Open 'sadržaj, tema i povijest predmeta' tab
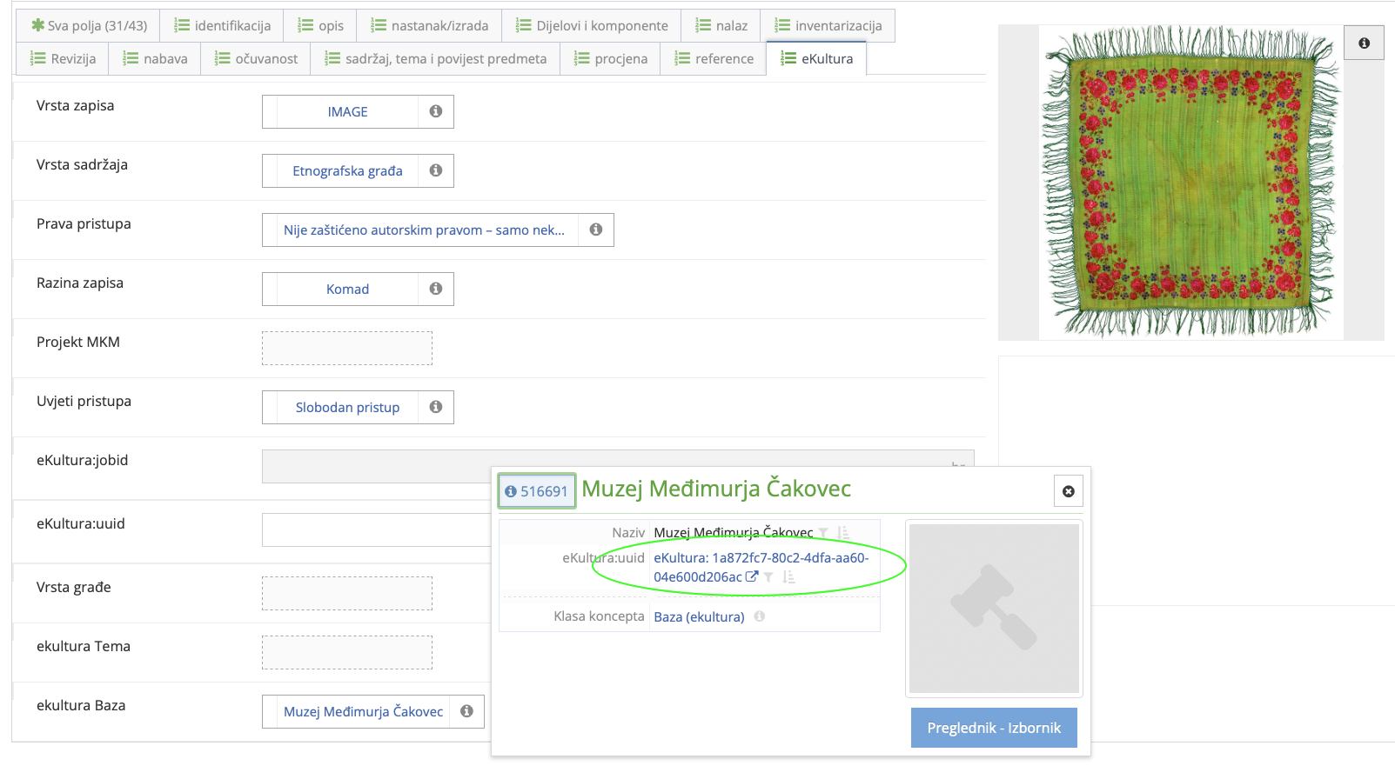 [435, 58]
